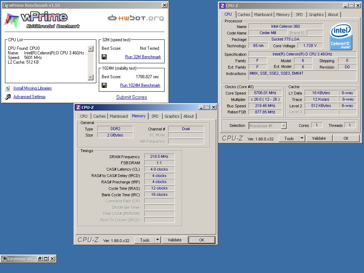364x273 pixels.
Task: Open SPD tab in Memory window
Action: click(x=155, y=116)
